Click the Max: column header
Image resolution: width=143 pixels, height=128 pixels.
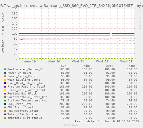tap(132, 66)
